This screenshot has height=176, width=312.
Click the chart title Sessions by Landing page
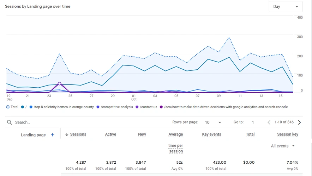coord(38,6)
